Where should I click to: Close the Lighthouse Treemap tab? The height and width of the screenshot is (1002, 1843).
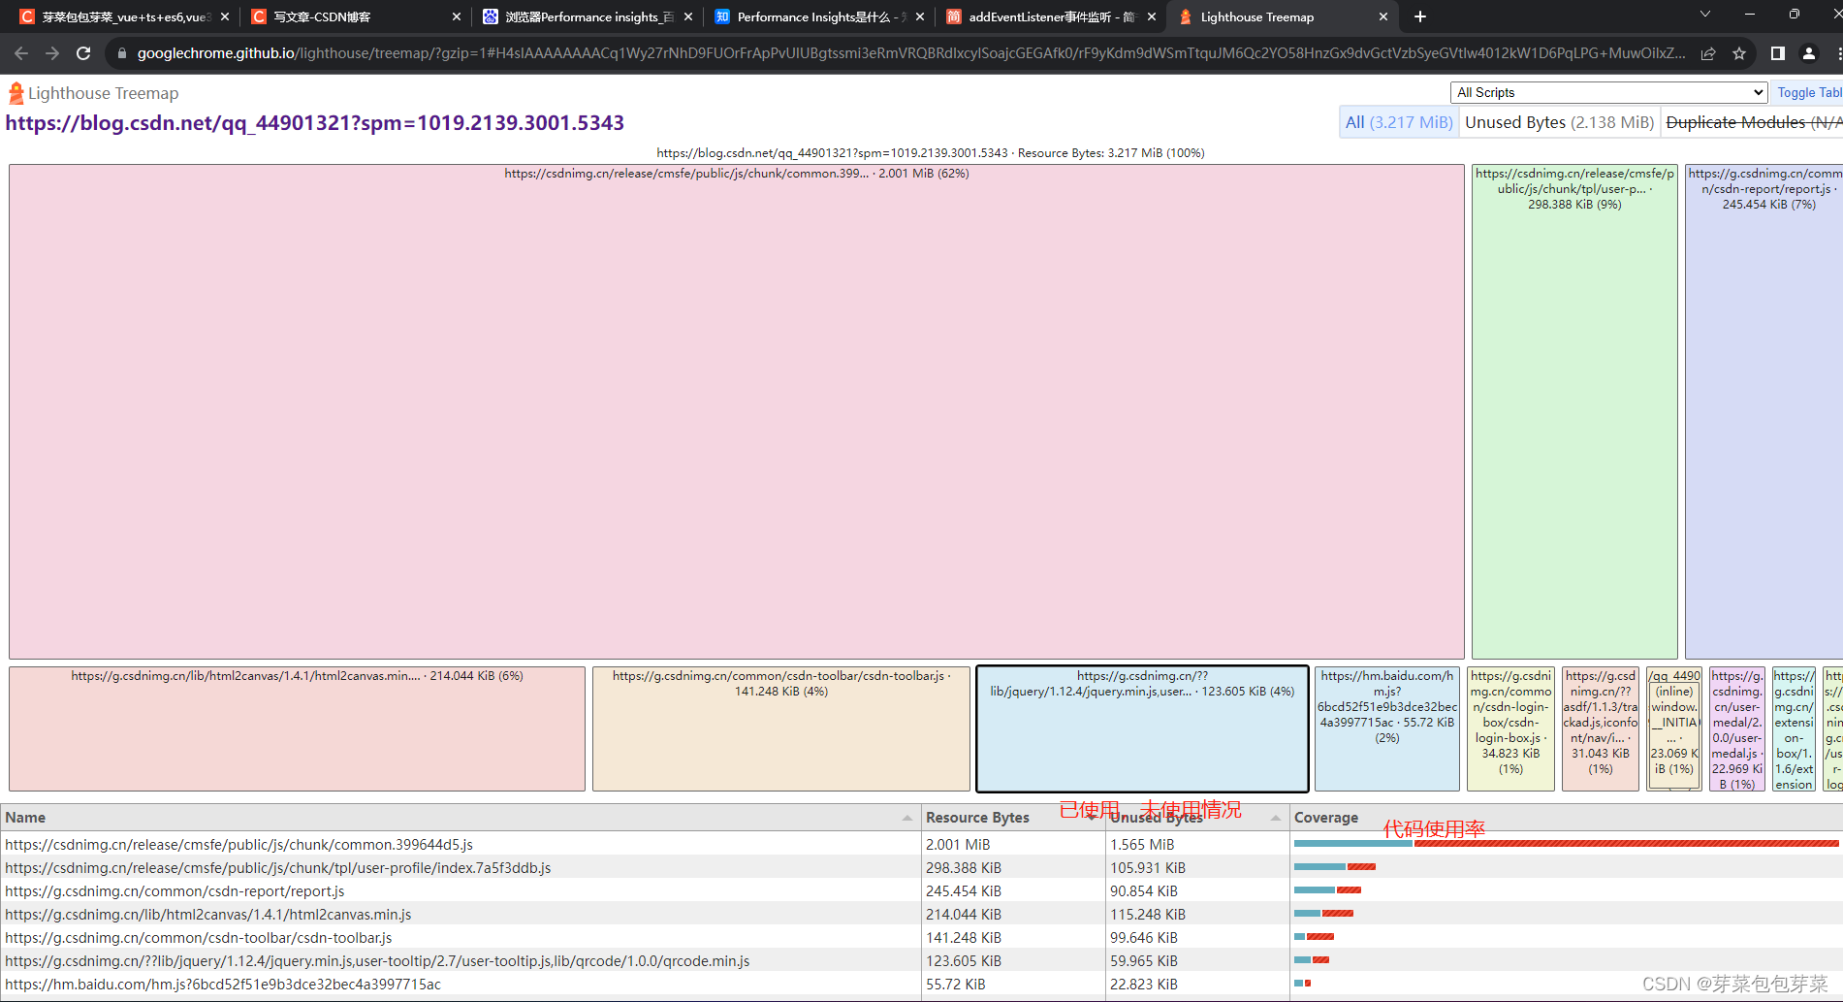tap(1382, 16)
